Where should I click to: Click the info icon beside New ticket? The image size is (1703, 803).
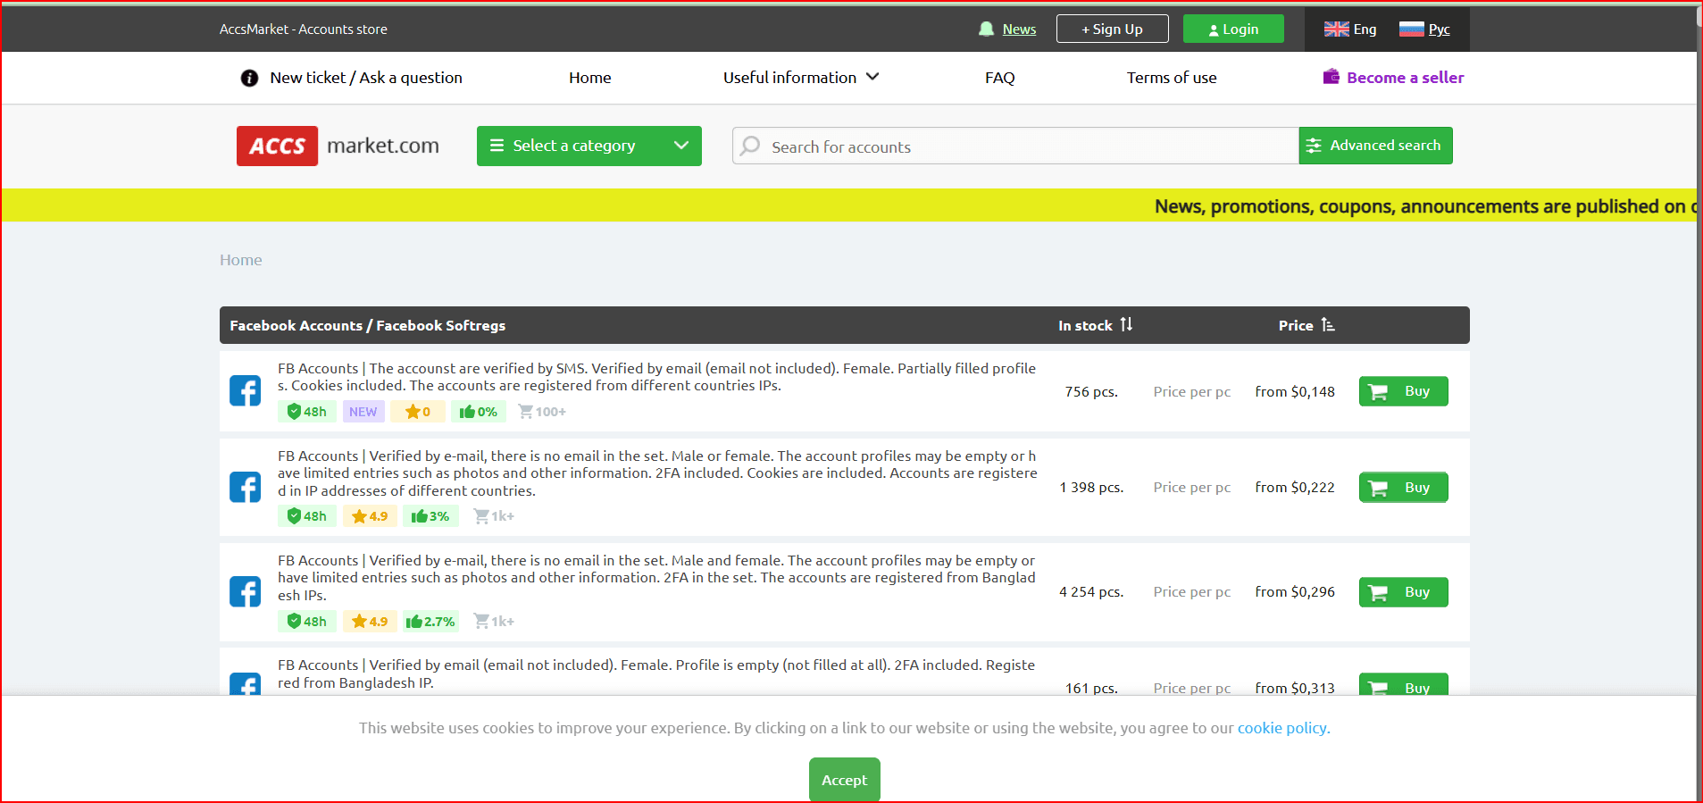(x=249, y=79)
